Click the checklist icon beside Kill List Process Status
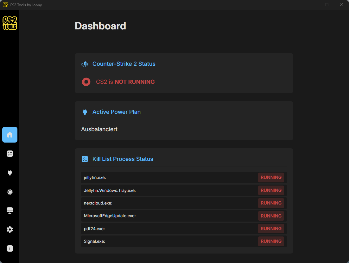This screenshot has width=349, height=263. pos(85,159)
